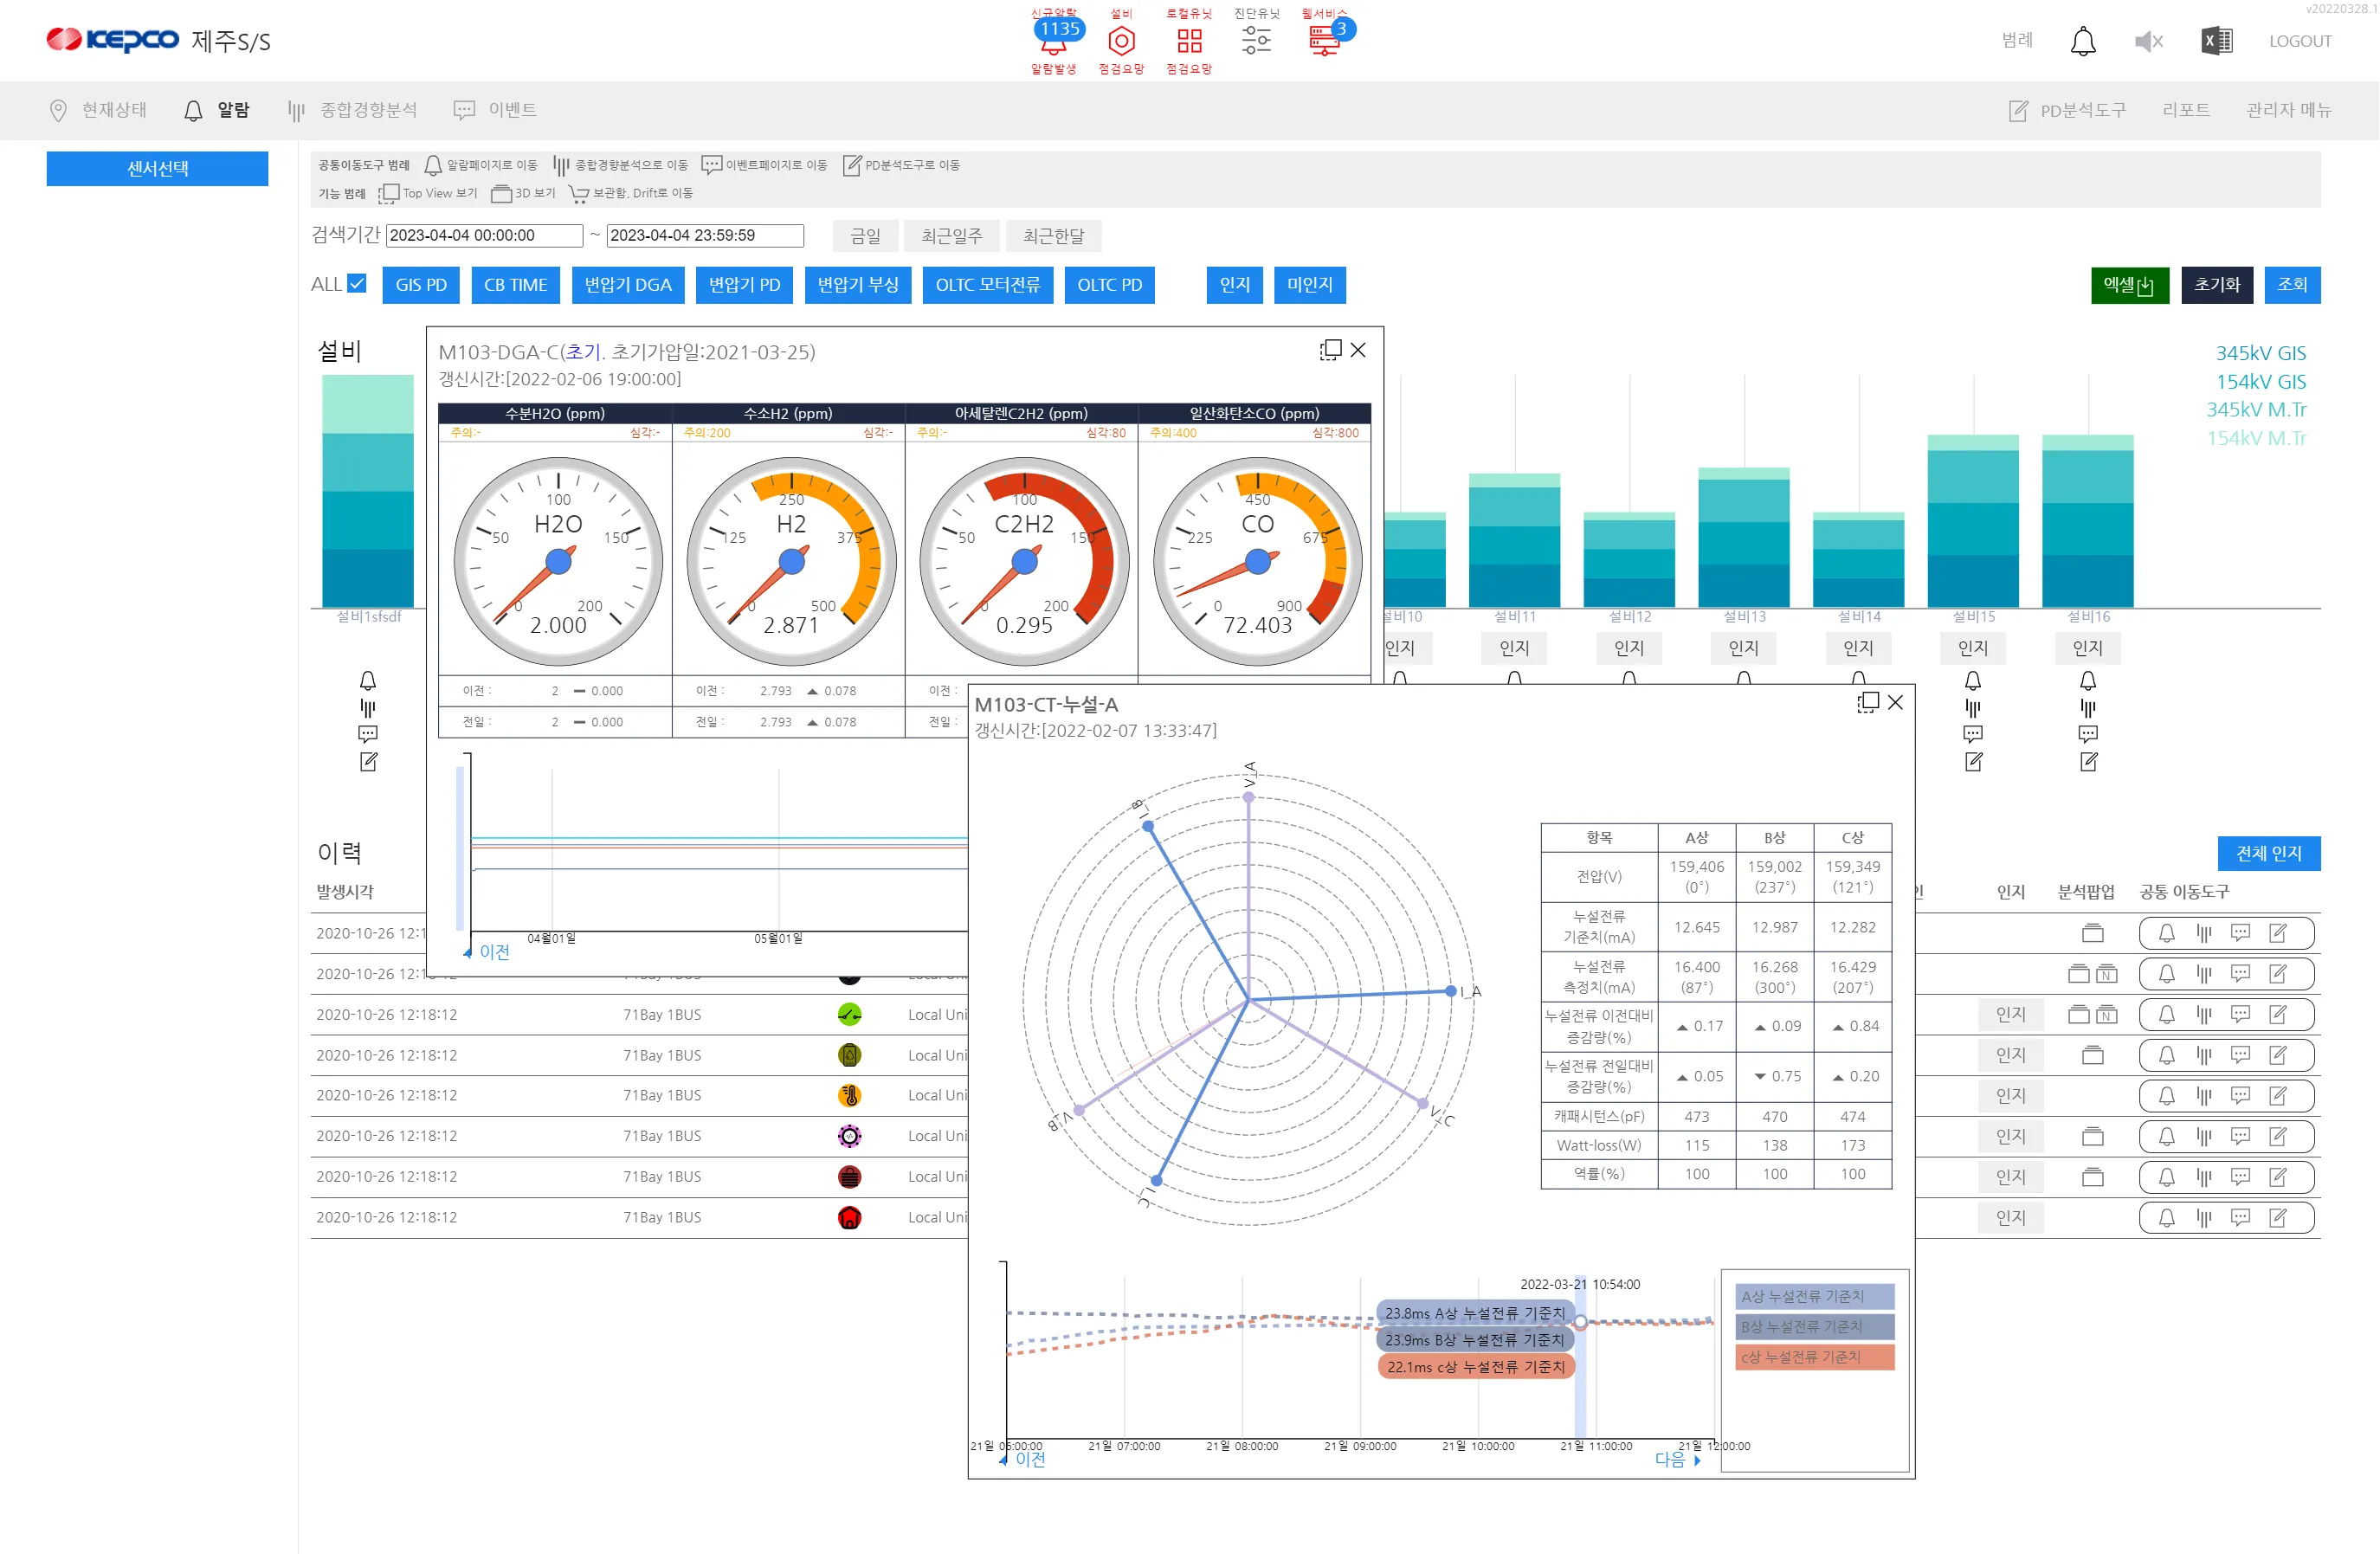Screen dimensions: 2380x1554
Task: Maximize the M103-DGA-C popup window
Action: click(x=1330, y=350)
